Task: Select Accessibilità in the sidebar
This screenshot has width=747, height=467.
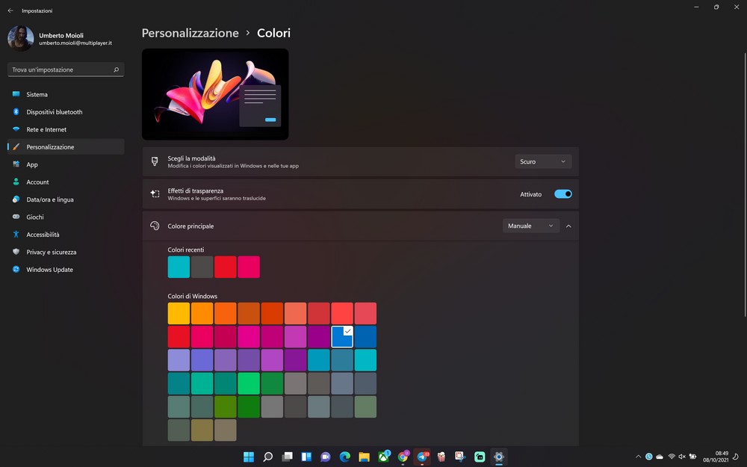Action: point(43,235)
